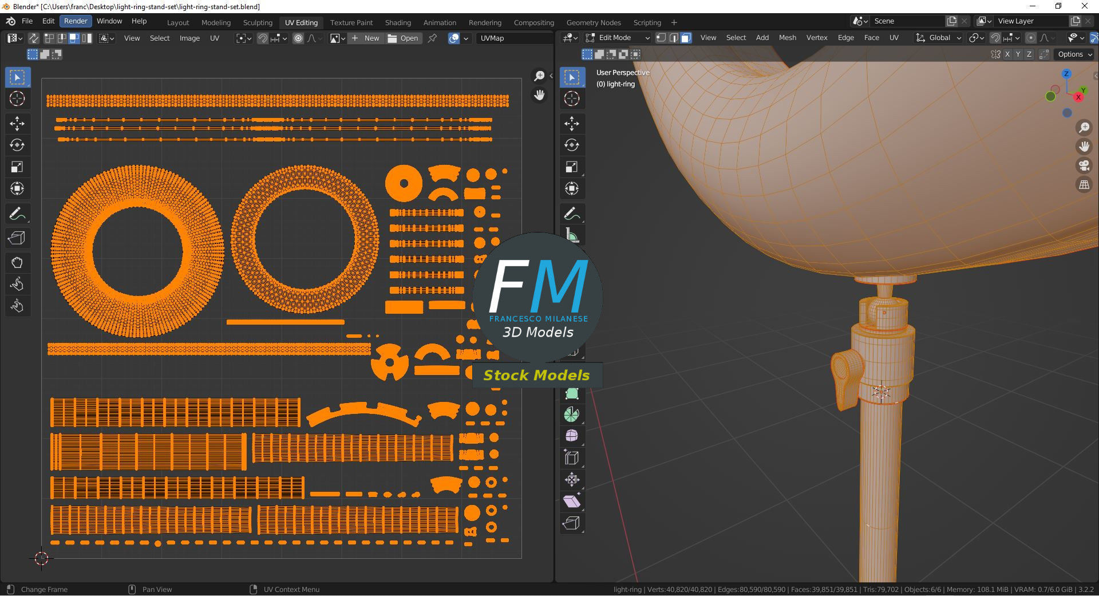Click the Scene name field

[908, 21]
